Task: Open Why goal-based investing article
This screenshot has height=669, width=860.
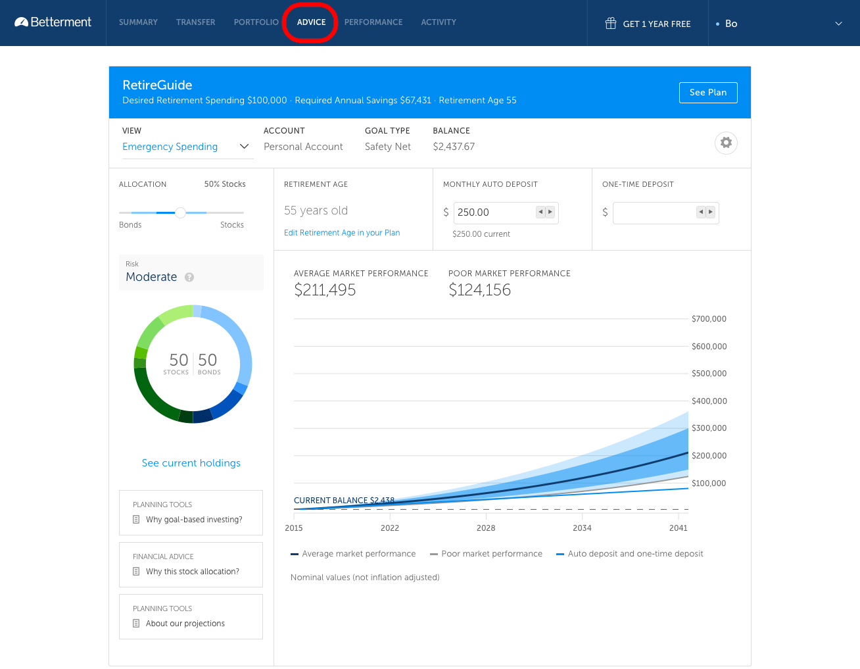Action: pyautogui.click(x=194, y=520)
